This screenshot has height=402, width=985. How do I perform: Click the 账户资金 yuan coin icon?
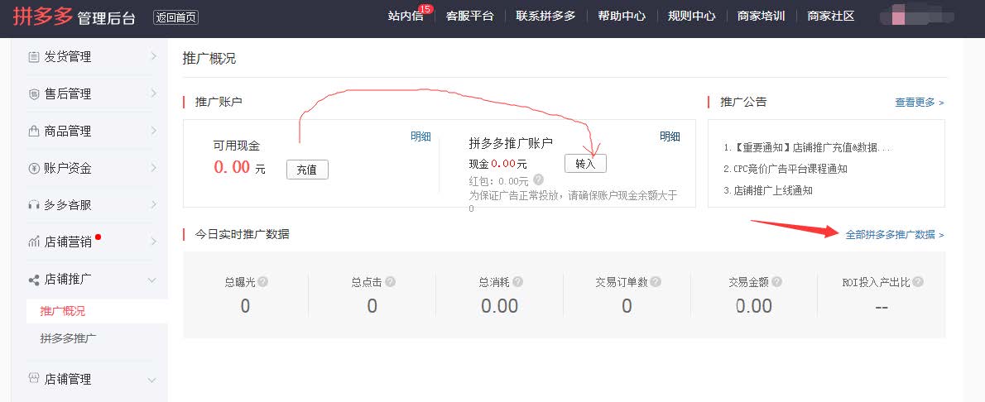(34, 169)
